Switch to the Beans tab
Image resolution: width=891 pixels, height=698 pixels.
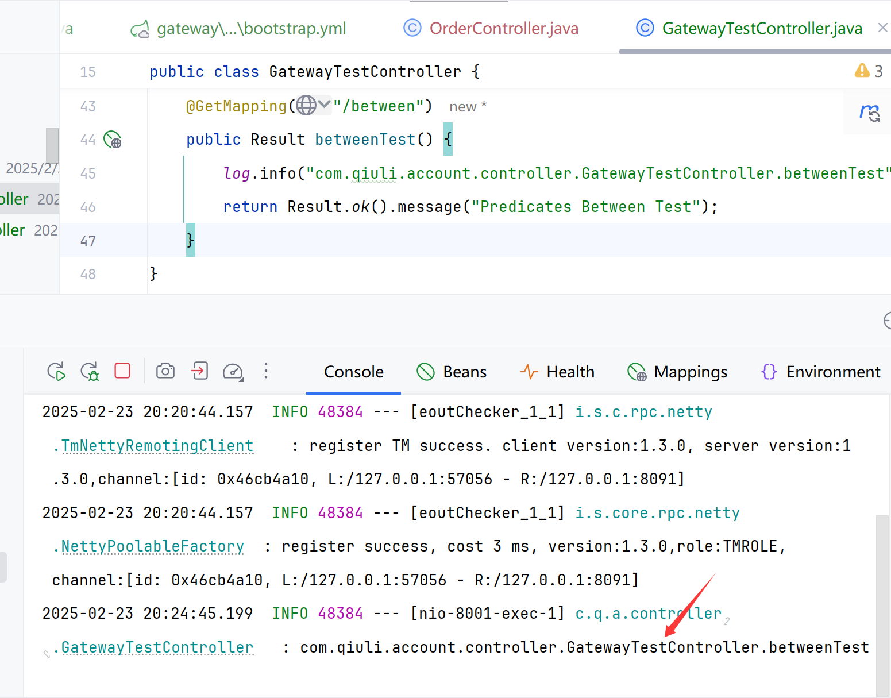click(452, 372)
